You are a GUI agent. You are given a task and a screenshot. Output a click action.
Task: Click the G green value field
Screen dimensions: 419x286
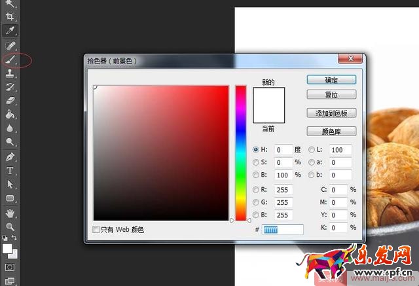tap(283, 202)
